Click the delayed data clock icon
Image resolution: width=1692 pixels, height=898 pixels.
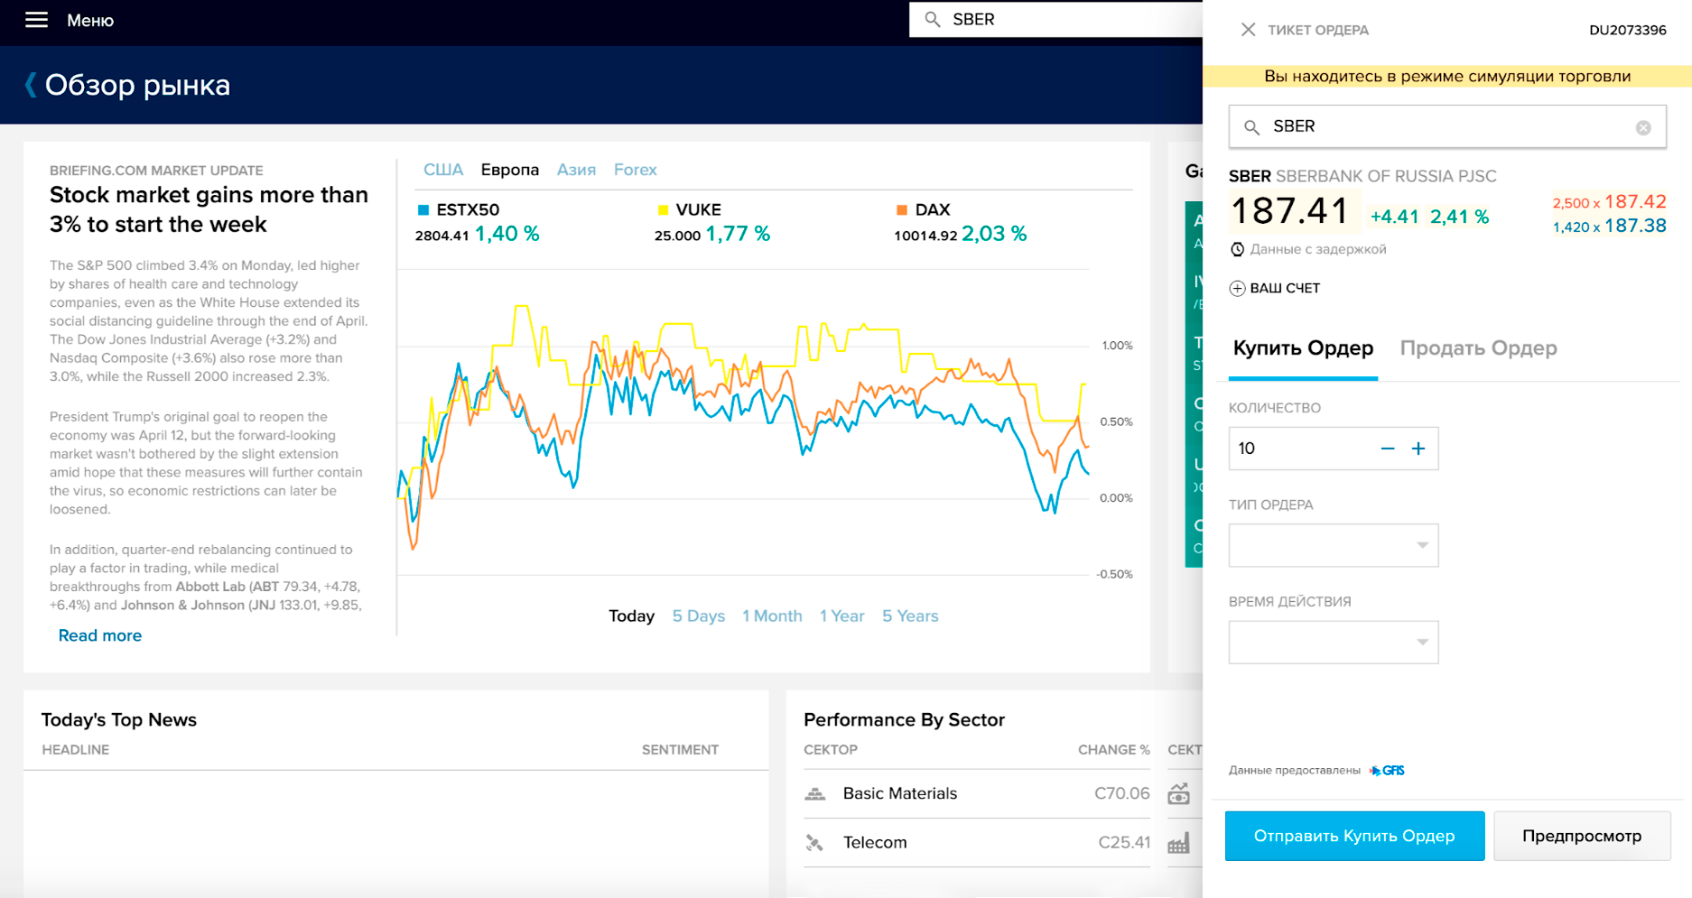click(1237, 249)
